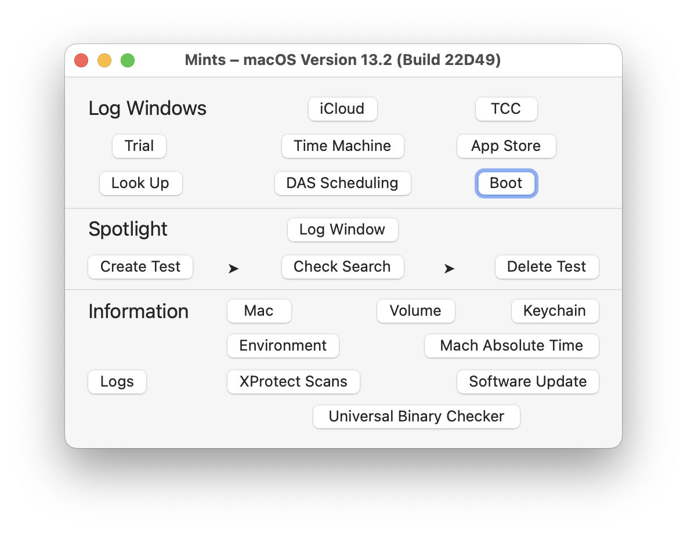The width and height of the screenshot is (687, 534).
Task: Run the Check Search button
Action: [342, 267]
